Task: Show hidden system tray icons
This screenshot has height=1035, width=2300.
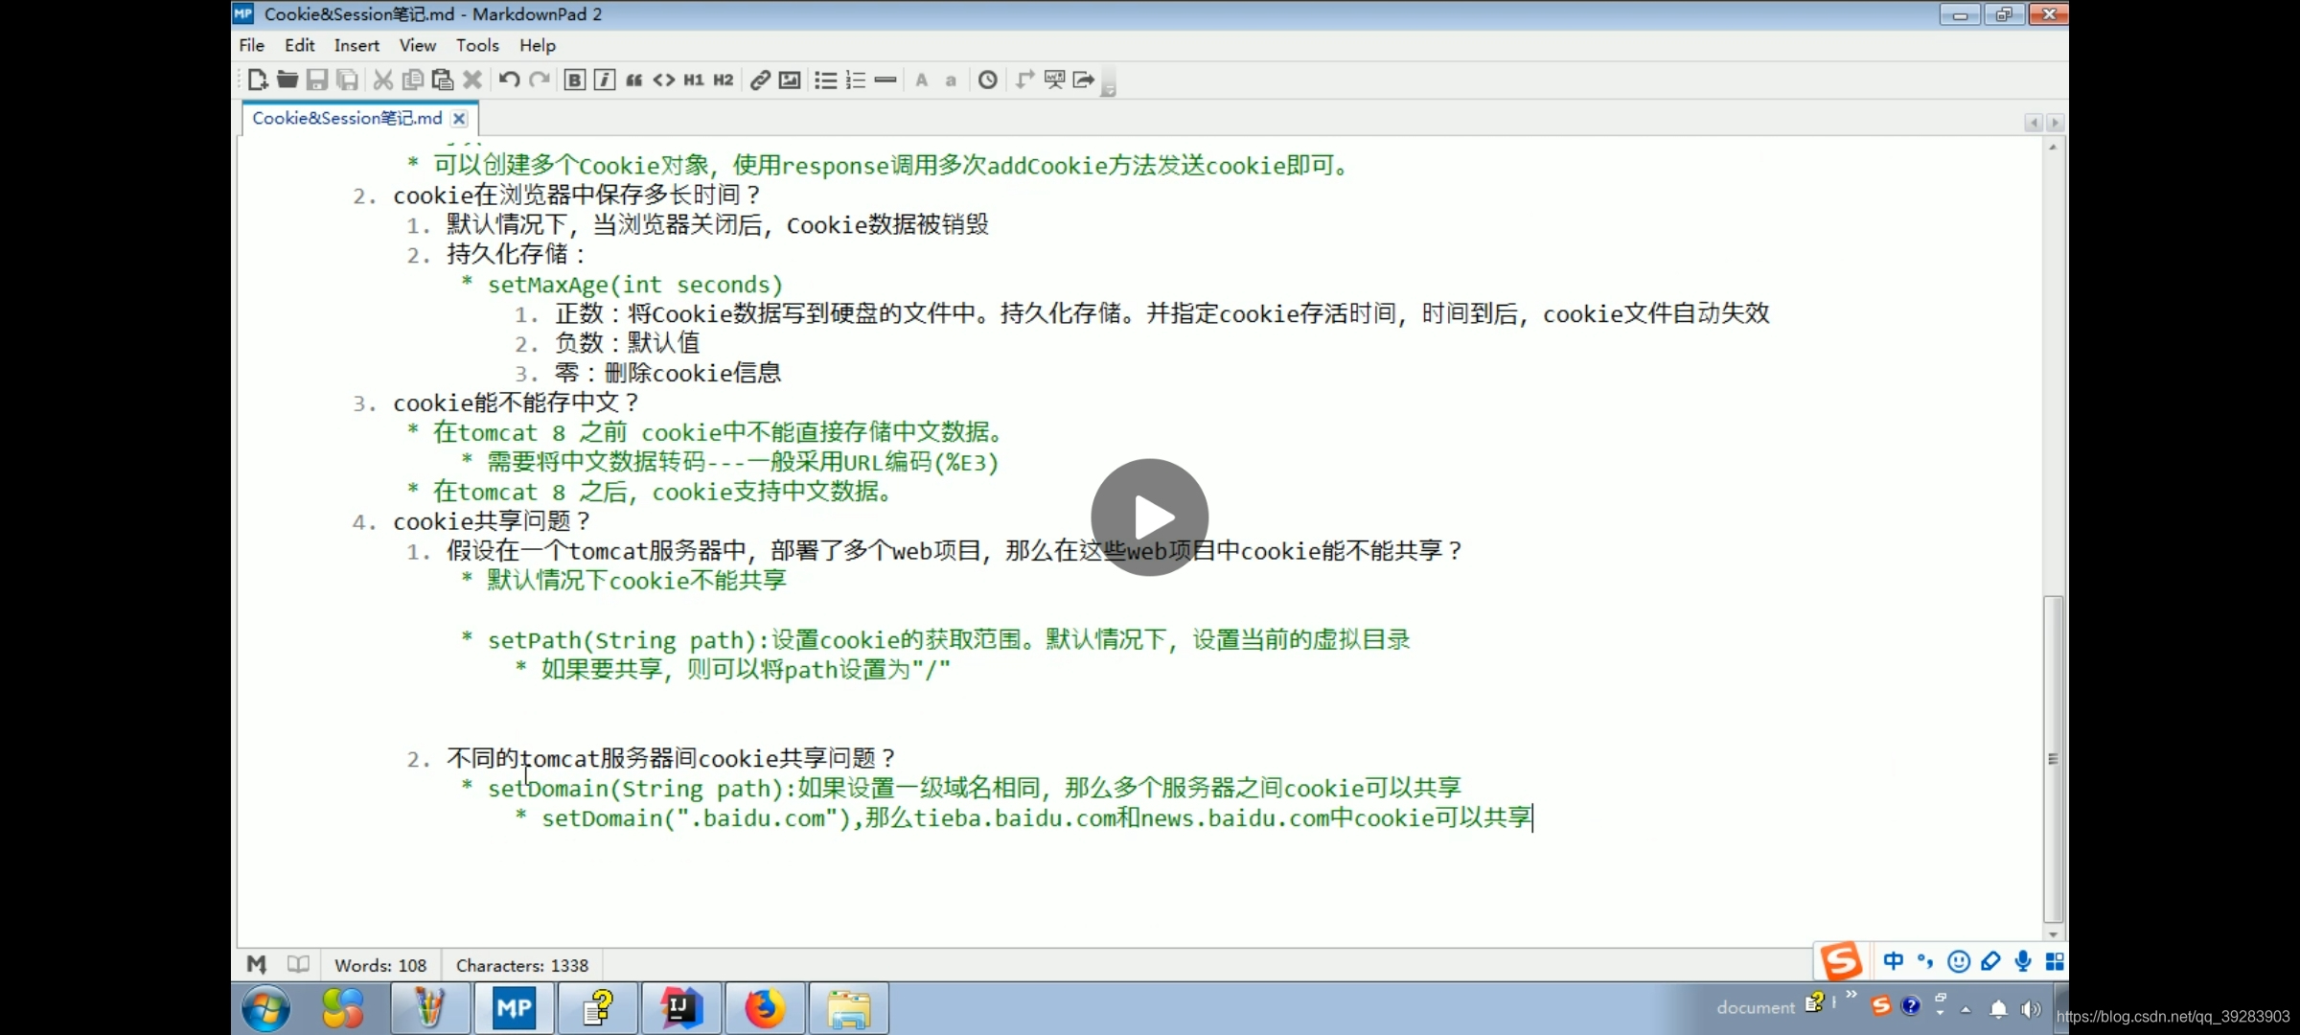Action: click(x=1966, y=1008)
